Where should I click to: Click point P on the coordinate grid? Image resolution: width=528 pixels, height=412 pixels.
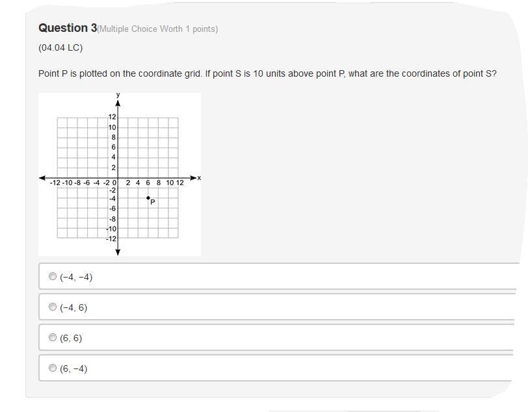[x=148, y=198]
